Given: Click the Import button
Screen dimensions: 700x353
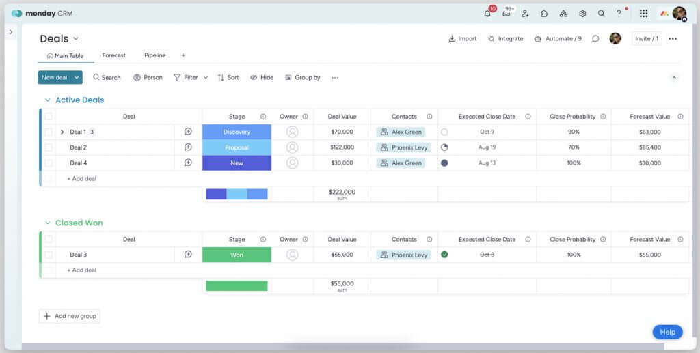Looking at the screenshot, I should (463, 39).
